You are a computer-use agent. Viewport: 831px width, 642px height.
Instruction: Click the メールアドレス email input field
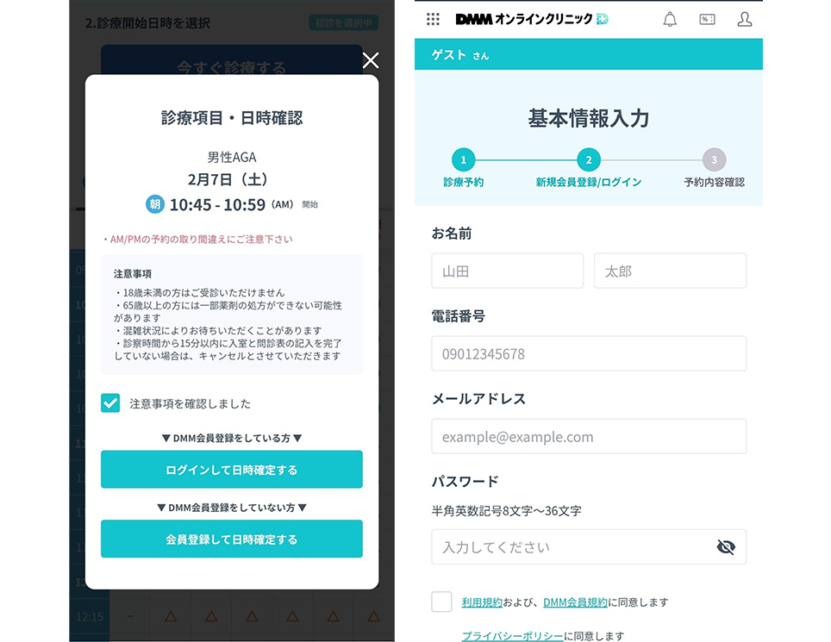(x=589, y=436)
